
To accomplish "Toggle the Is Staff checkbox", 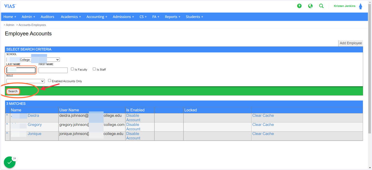I will pos(94,69).
